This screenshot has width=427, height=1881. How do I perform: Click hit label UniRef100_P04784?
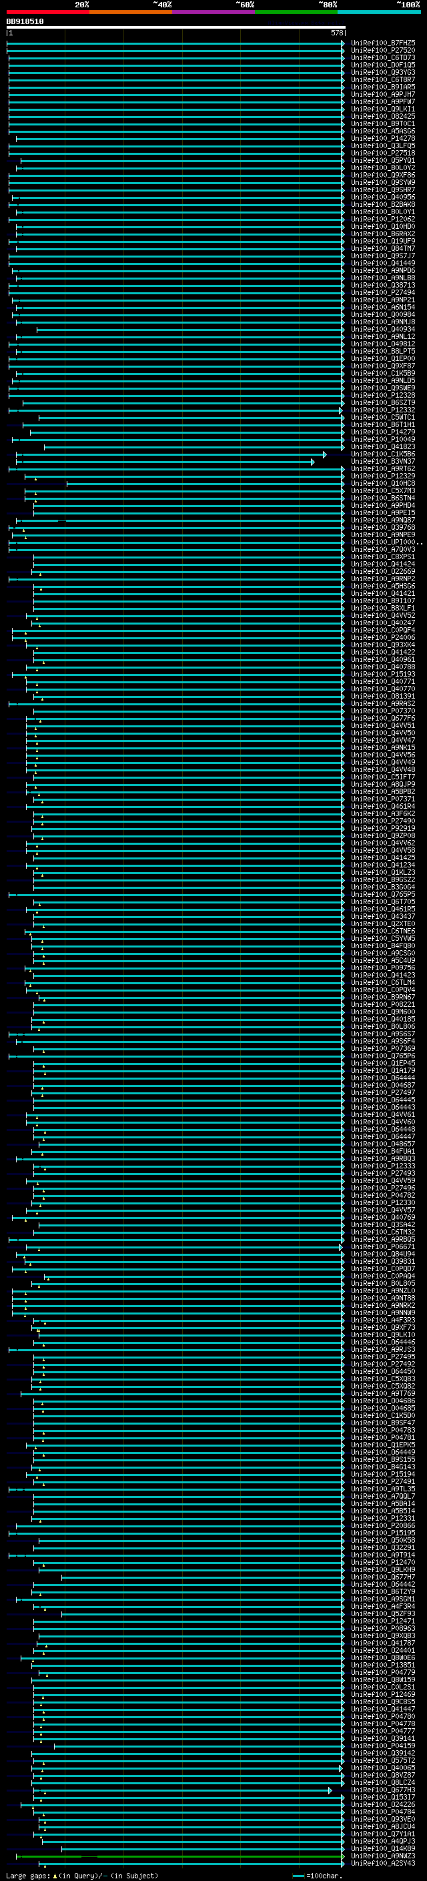coord(382,1812)
